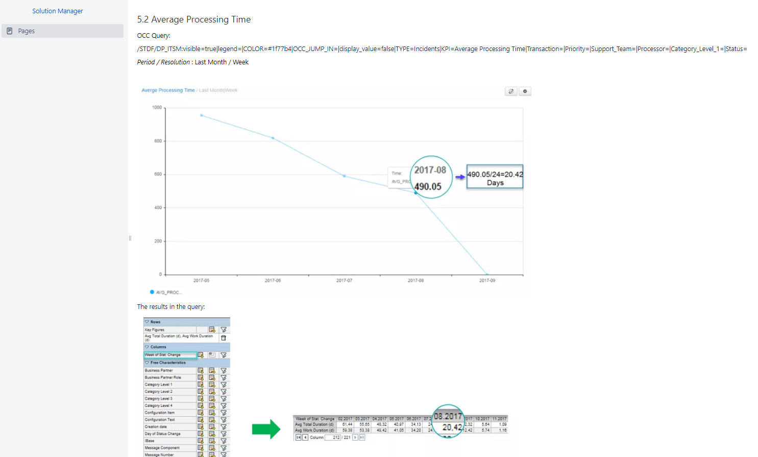Viewport: 758px width, 457px height.
Task: Click the chart jump-in link icon
Action: (511, 91)
